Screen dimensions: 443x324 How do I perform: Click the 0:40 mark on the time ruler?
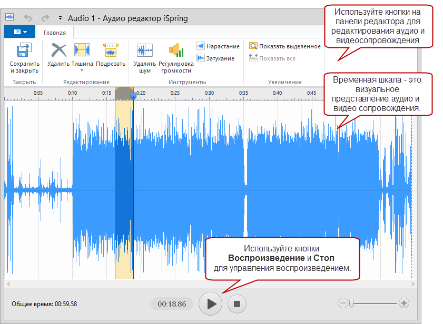point(278,93)
